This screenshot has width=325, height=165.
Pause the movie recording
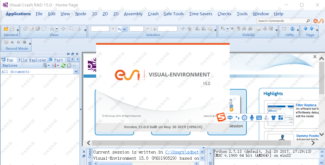(x=18, y=42)
